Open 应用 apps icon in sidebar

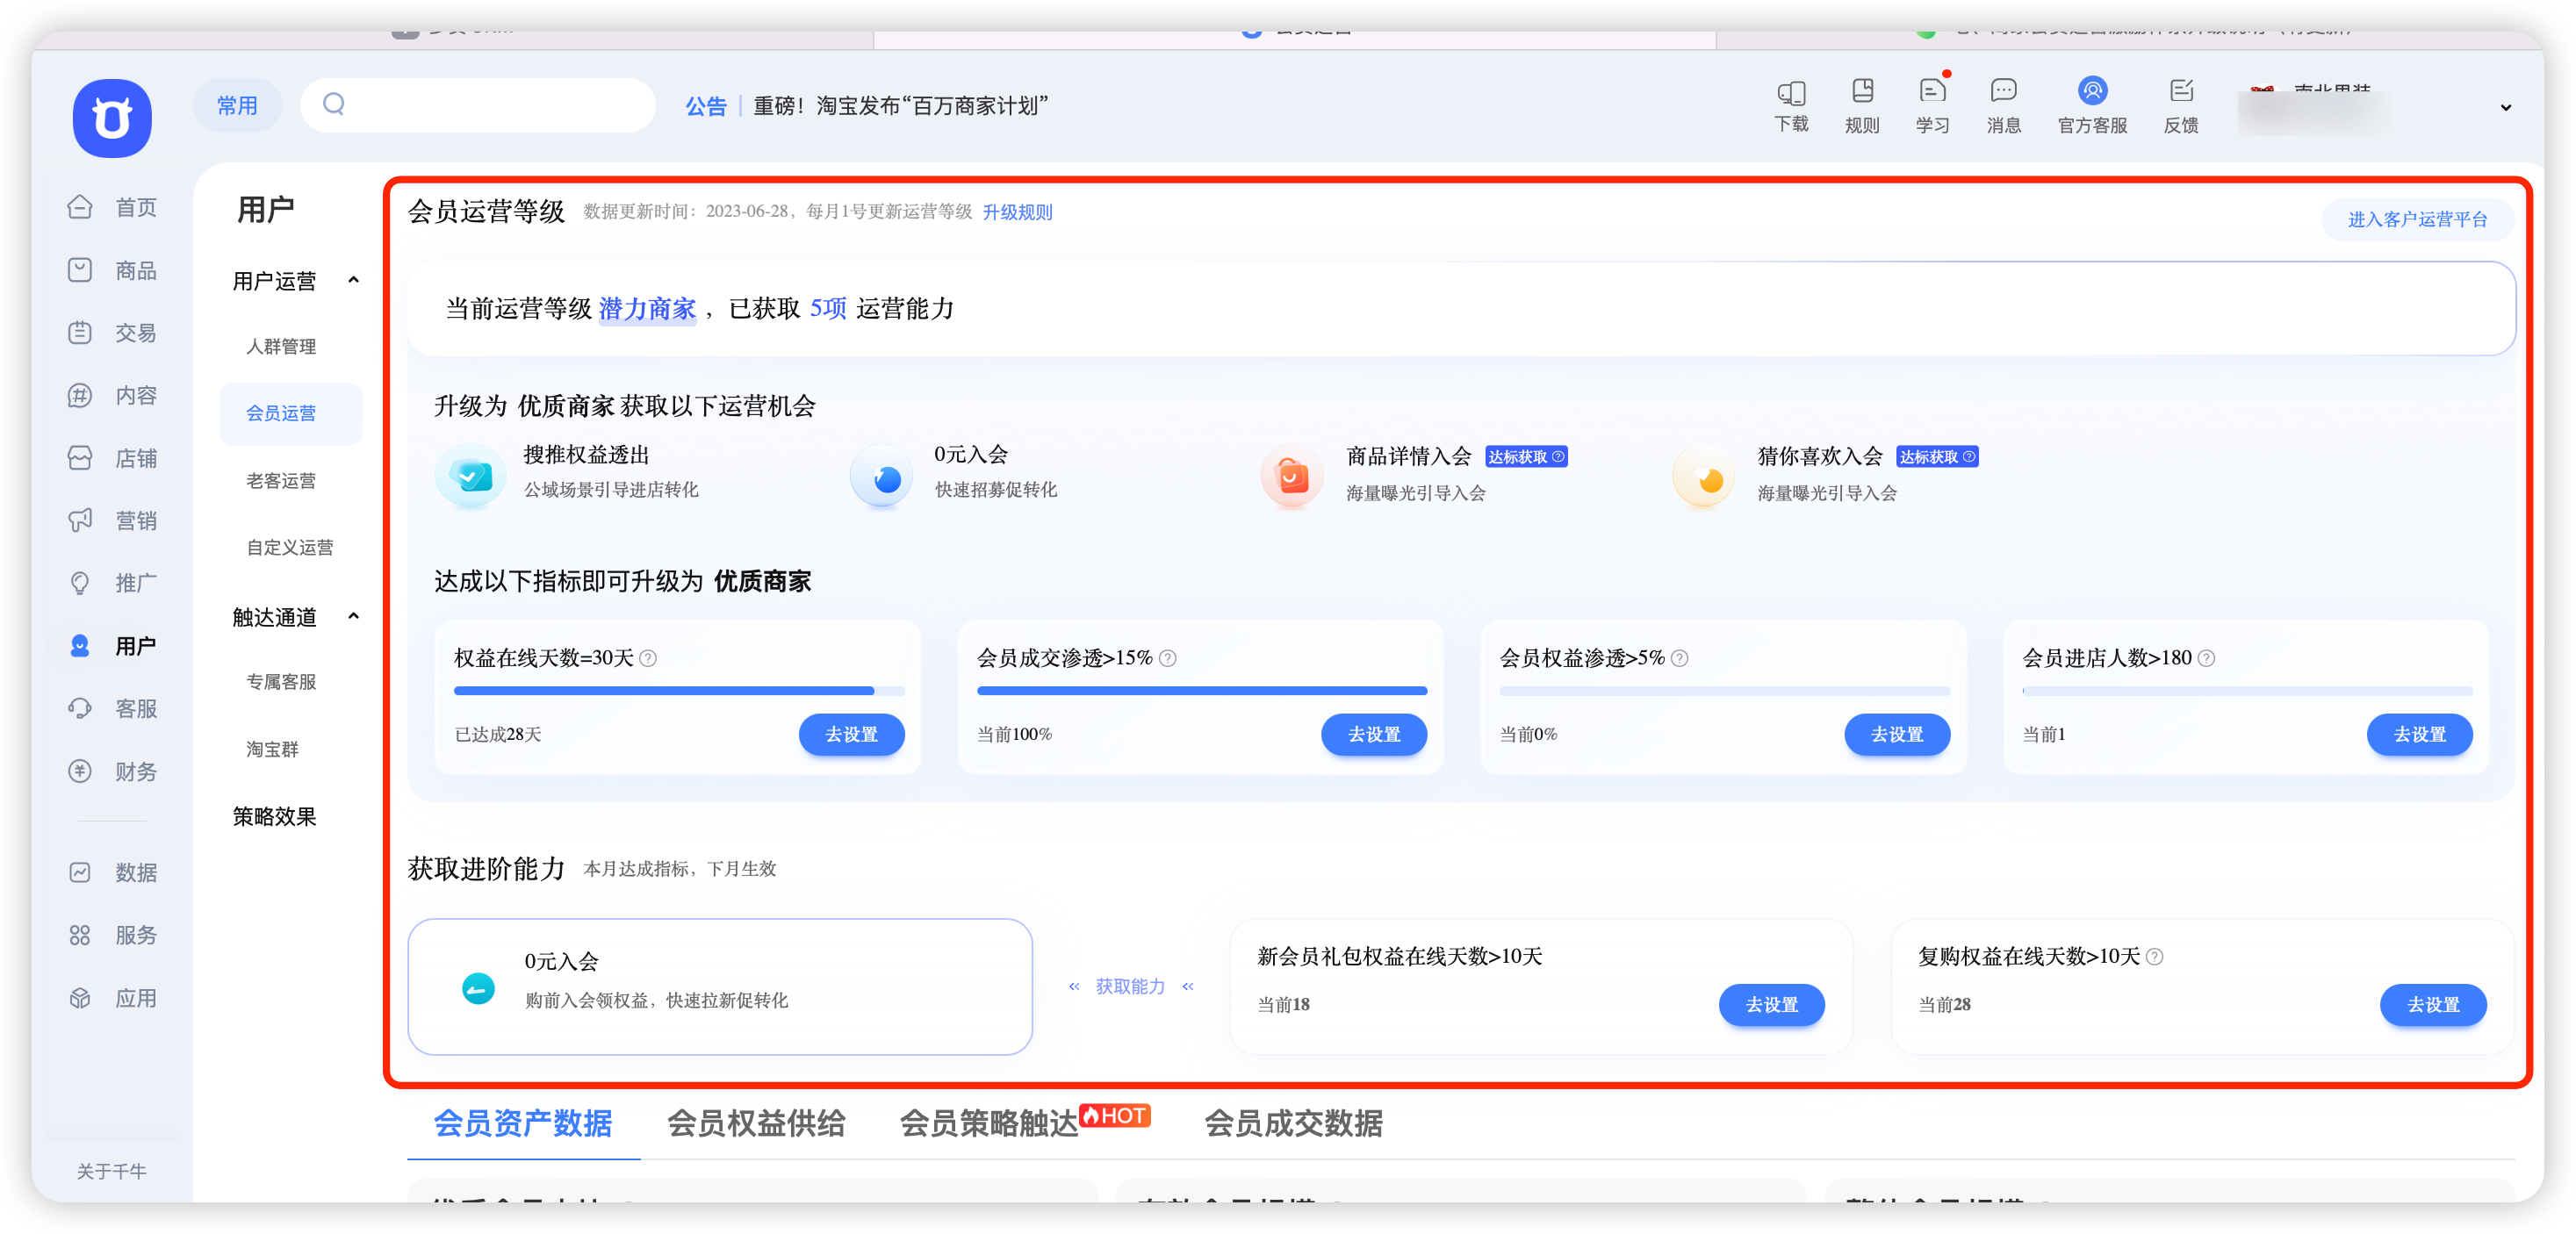pyautogui.click(x=80, y=998)
